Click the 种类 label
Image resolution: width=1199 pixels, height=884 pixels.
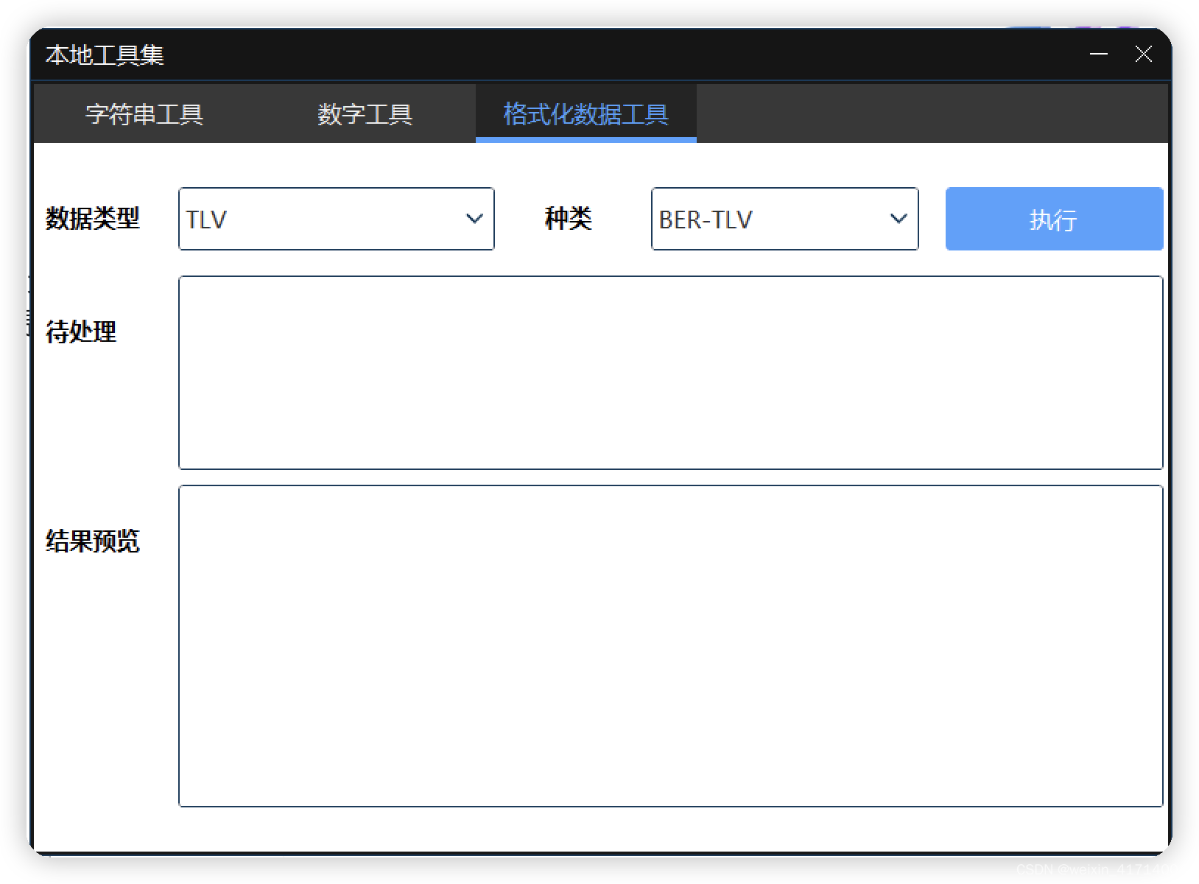click(568, 219)
